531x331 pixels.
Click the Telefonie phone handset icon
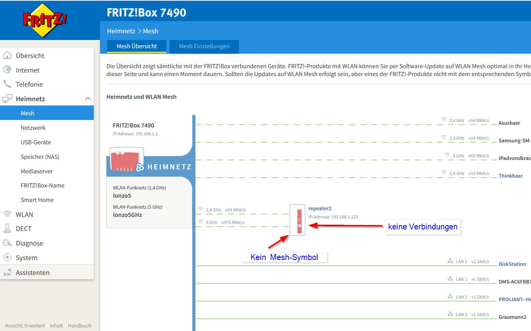point(7,84)
